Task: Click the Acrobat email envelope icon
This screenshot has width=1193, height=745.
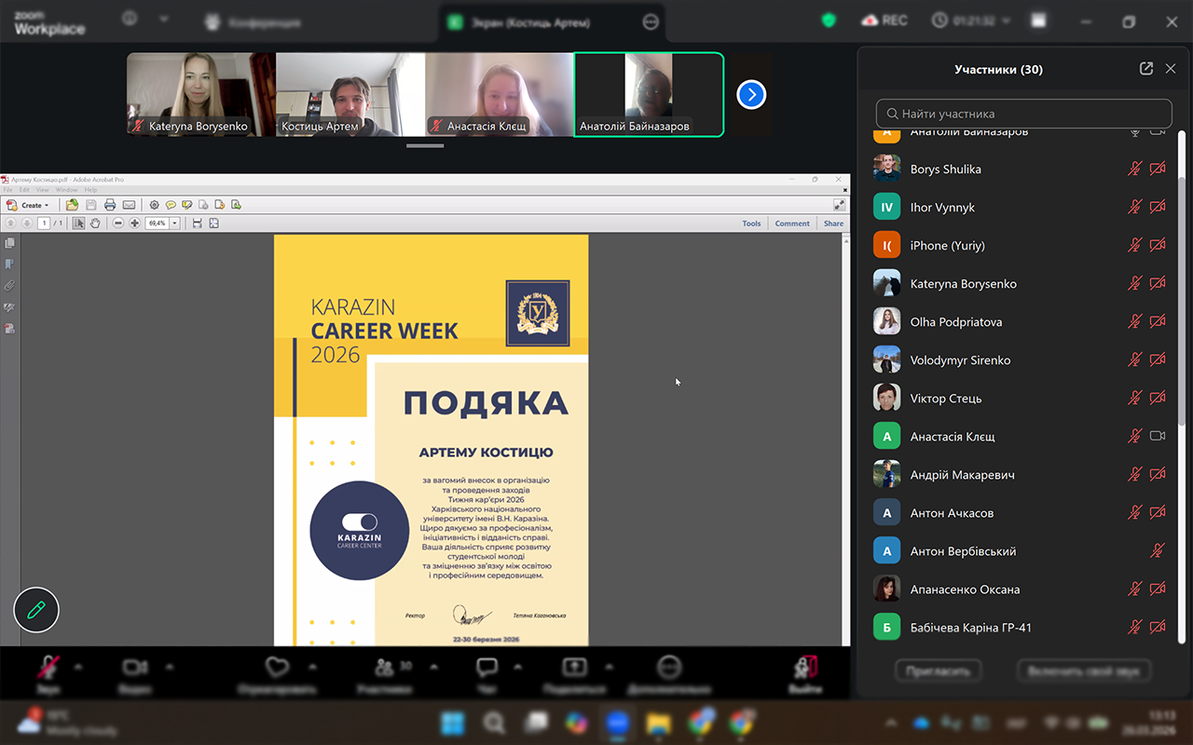Action: tap(129, 205)
